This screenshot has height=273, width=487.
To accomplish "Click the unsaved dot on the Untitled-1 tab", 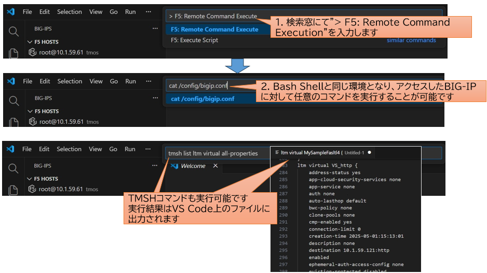I will coord(369,152).
